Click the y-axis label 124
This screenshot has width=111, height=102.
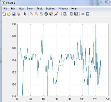pyautogui.click(x=14, y=60)
